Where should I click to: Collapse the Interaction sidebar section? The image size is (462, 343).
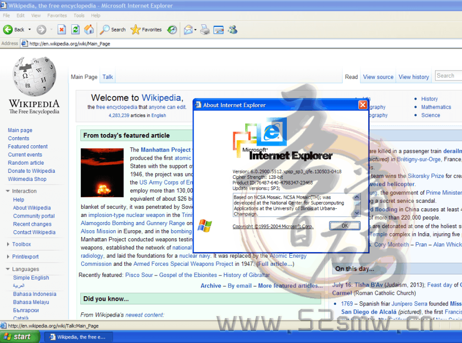click(x=8, y=191)
